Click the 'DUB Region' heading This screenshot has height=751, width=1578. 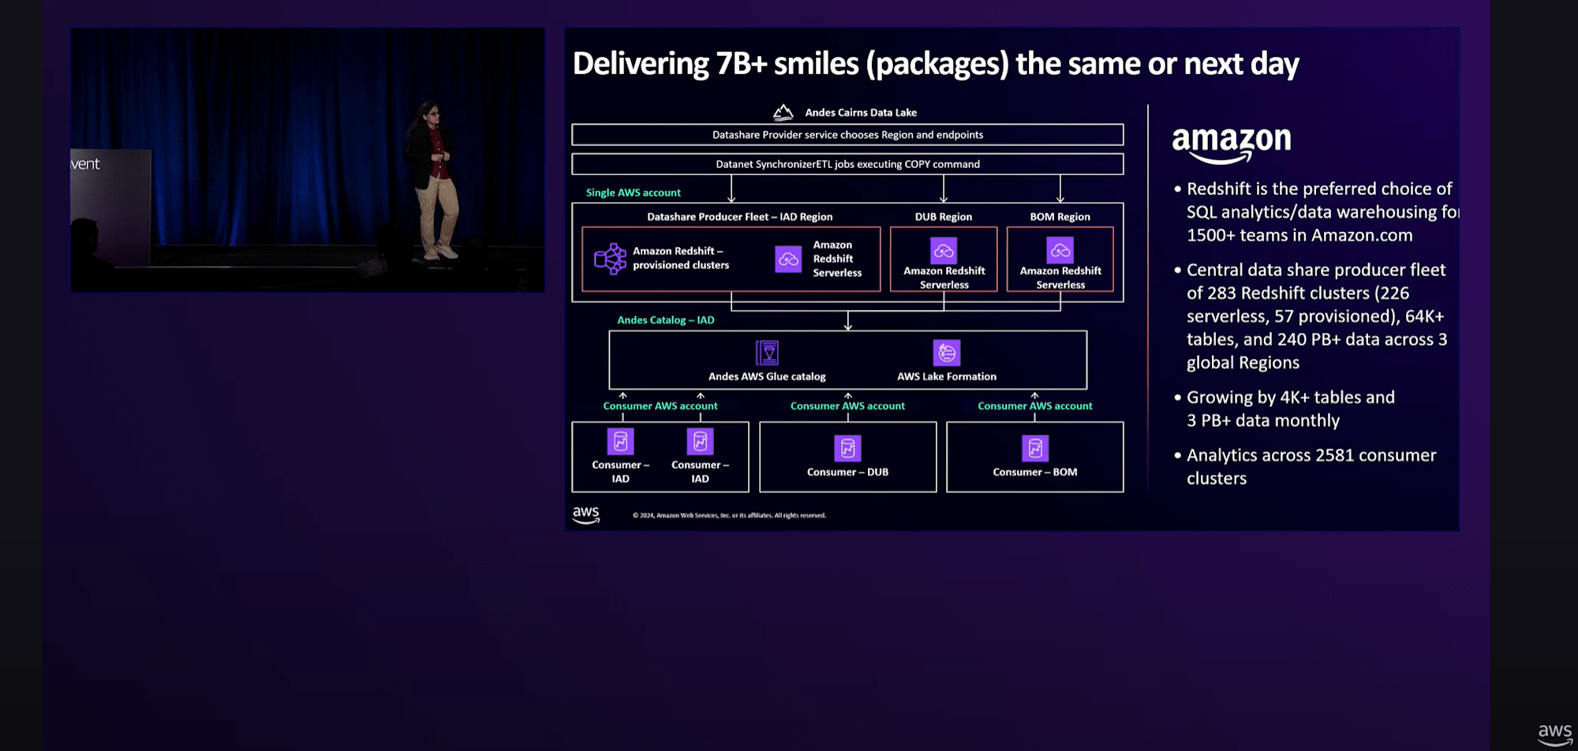coord(944,217)
